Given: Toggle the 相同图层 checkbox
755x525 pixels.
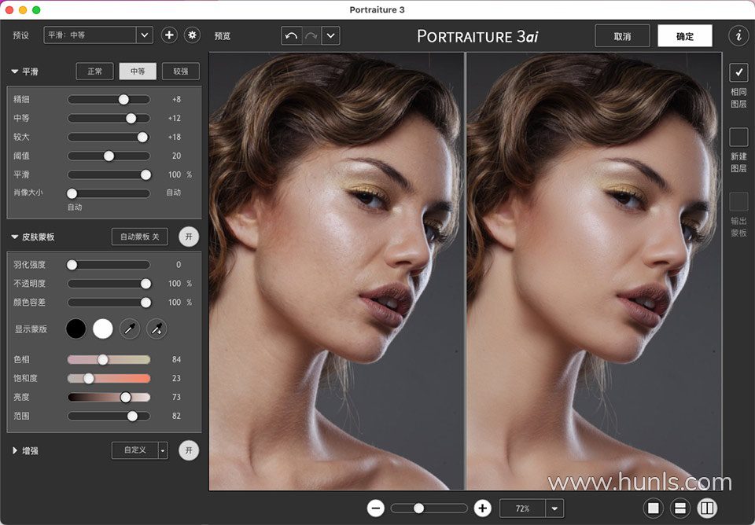Looking at the screenshot, I should click(738, 73).
